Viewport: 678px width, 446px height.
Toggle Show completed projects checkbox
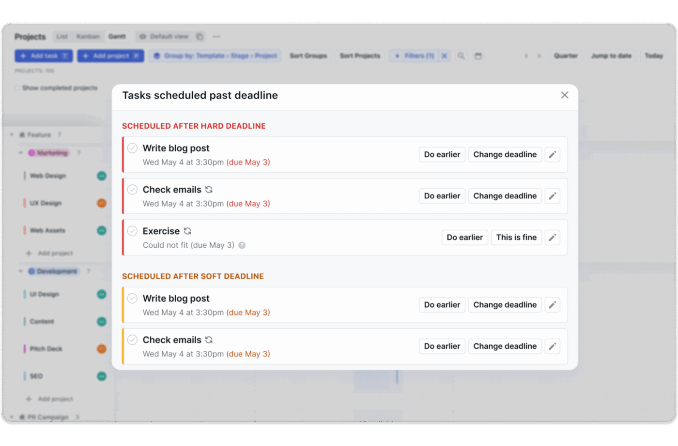click(x=17, y=88)
